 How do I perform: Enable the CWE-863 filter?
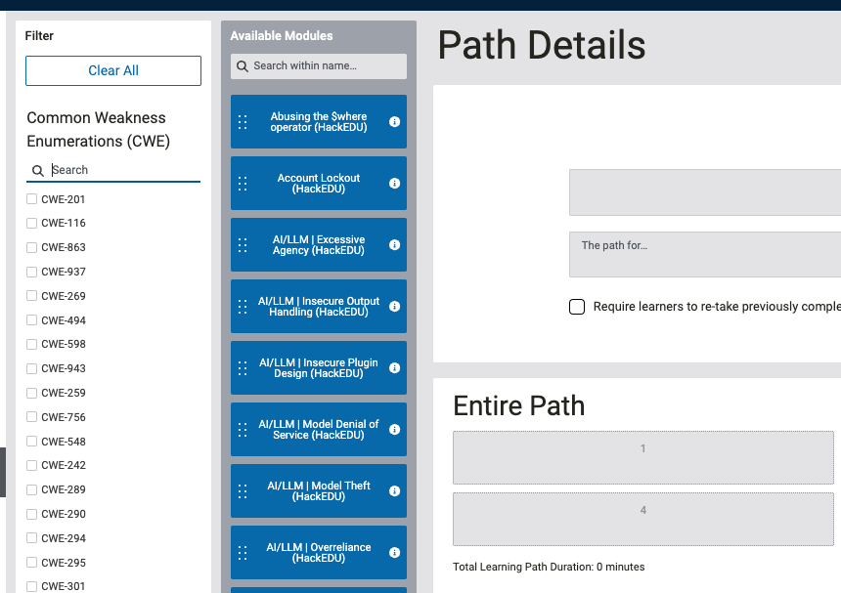tap(31, 247)
